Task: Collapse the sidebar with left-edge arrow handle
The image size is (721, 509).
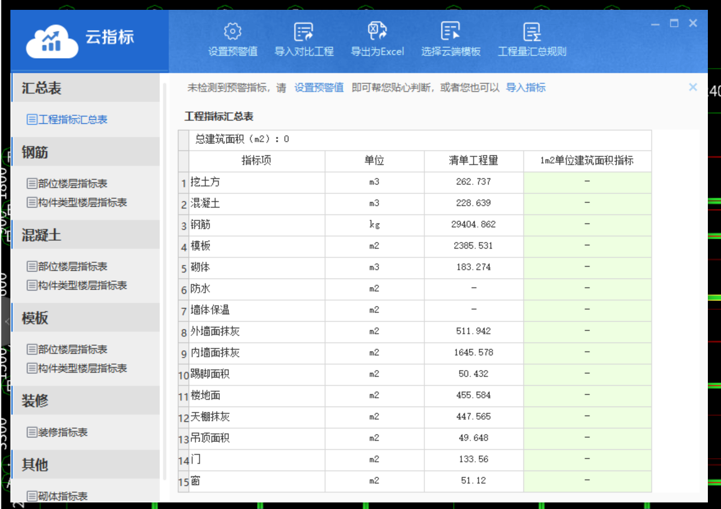Action: pos(7,321)
